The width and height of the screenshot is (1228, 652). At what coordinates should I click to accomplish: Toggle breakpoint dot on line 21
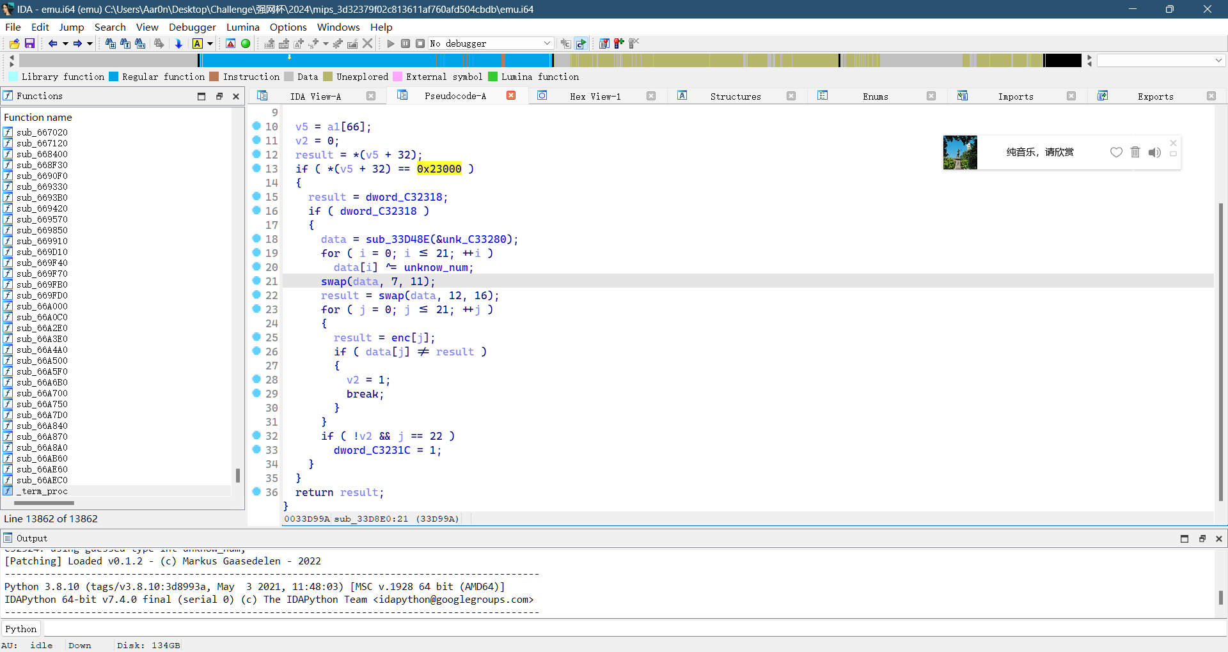point(256,281)
